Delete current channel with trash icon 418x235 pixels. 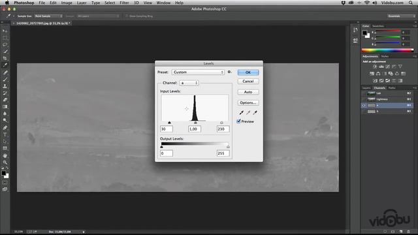[x=408, y=232]
